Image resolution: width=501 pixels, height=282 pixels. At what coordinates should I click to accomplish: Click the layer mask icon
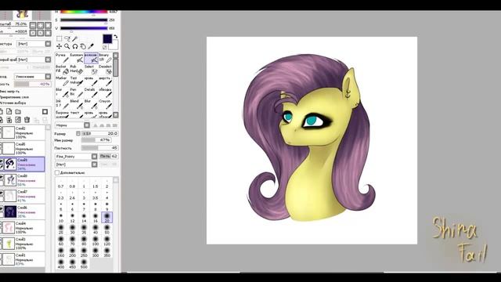point(45,111)
